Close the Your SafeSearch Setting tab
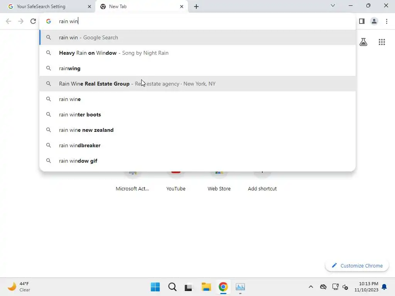 pyautogui.click(x=89, y=7)
